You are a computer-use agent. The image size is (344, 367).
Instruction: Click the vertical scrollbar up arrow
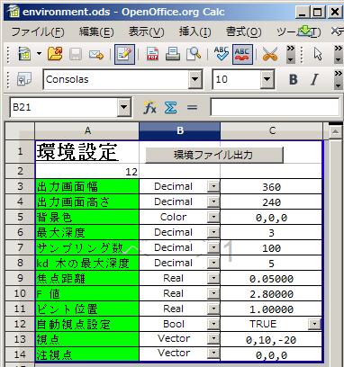pyautogui.click(x=335, y=131)
